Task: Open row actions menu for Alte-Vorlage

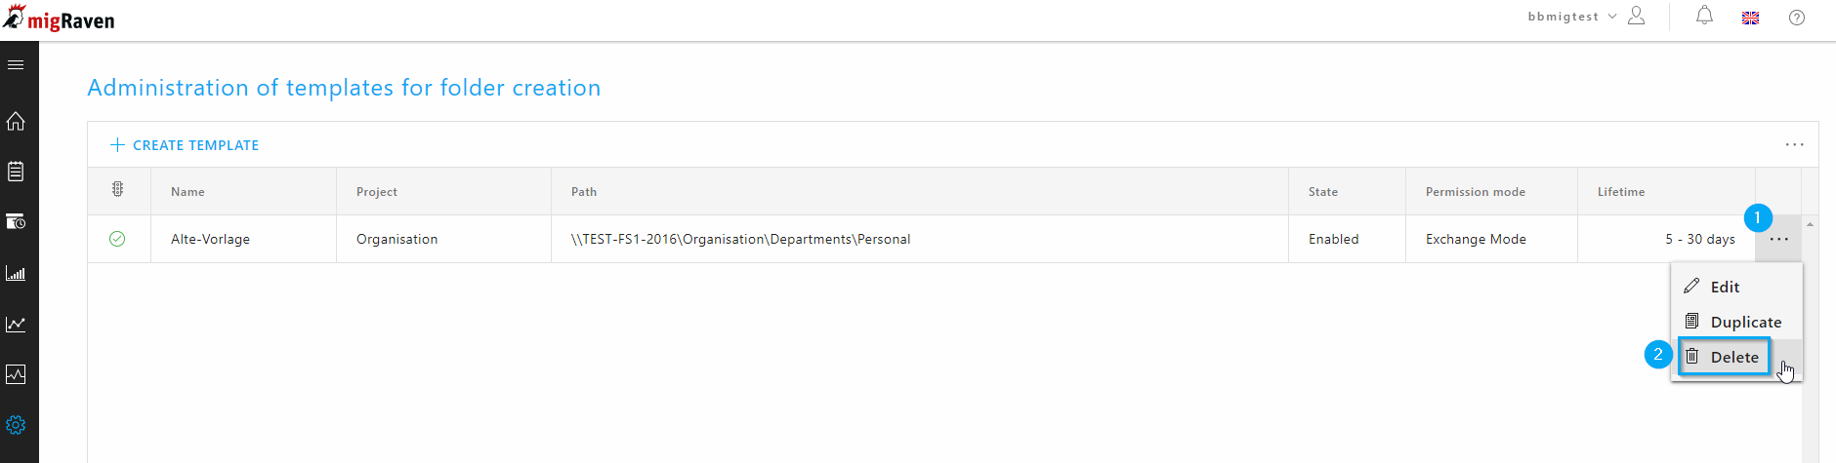Action: coord(1778,239)
